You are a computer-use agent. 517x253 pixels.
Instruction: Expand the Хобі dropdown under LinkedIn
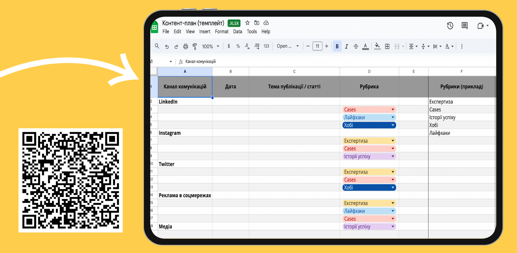point(393,125)
